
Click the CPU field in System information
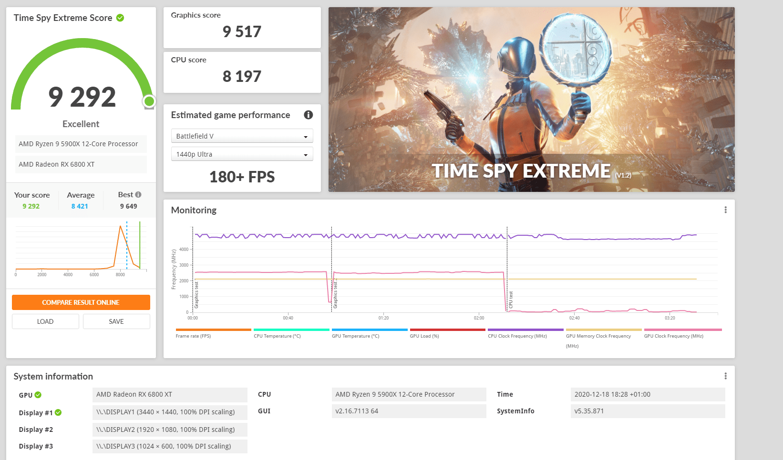click(x=409, y=394)
